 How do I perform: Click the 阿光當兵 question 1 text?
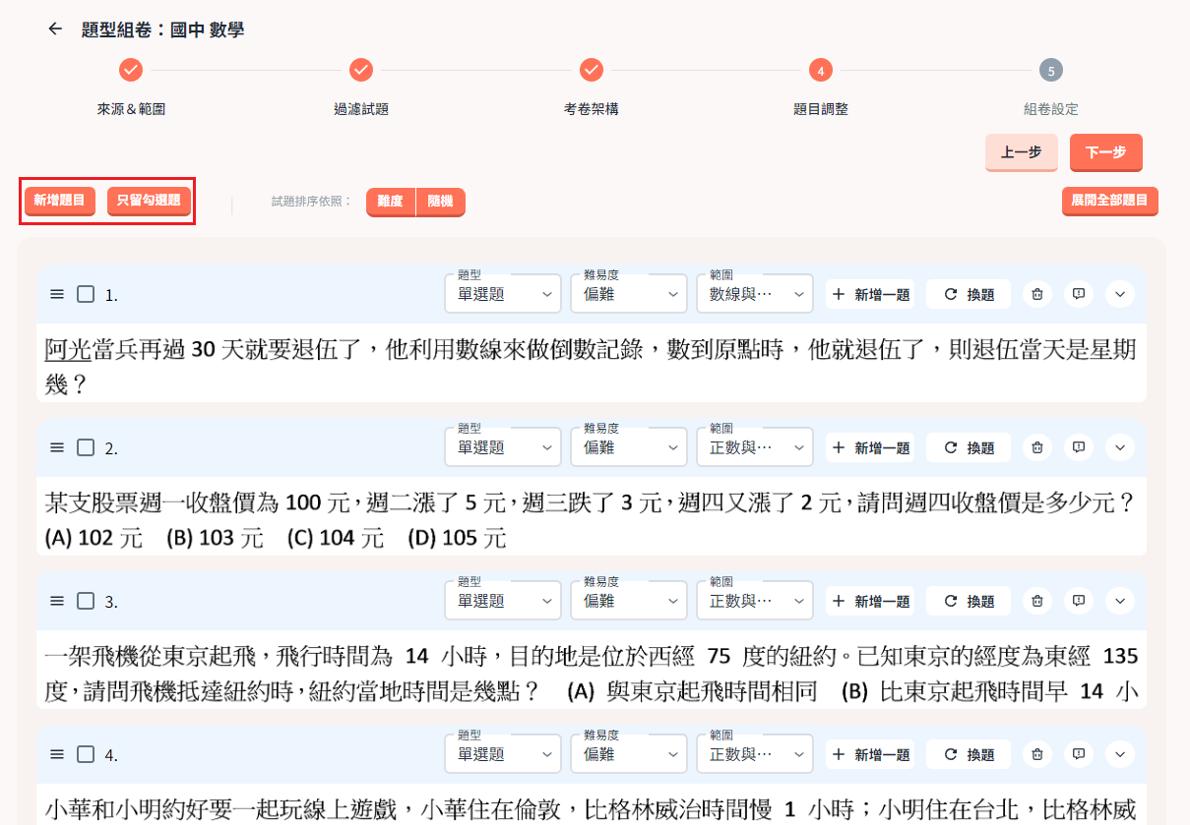[591, 366]
